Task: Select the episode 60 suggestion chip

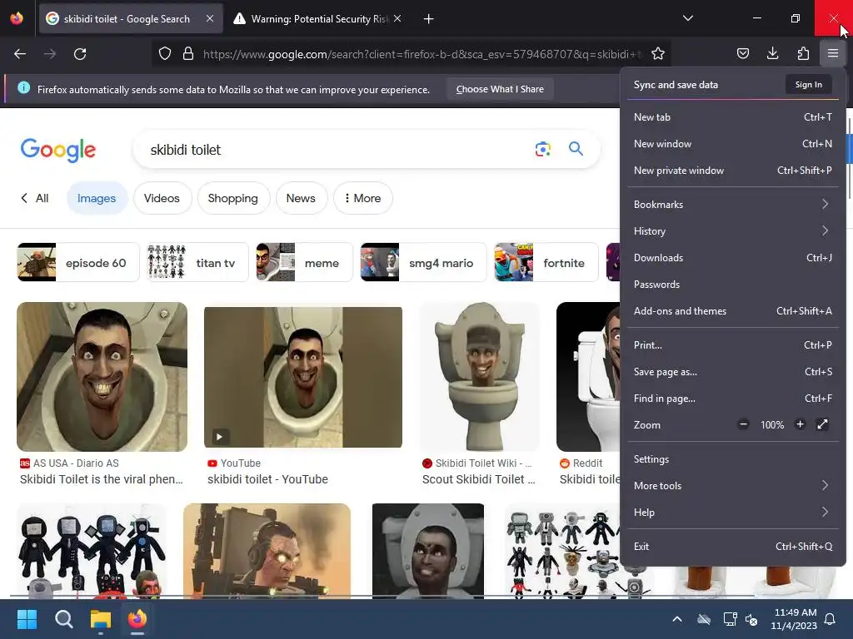Action: (x=77, y=262)
